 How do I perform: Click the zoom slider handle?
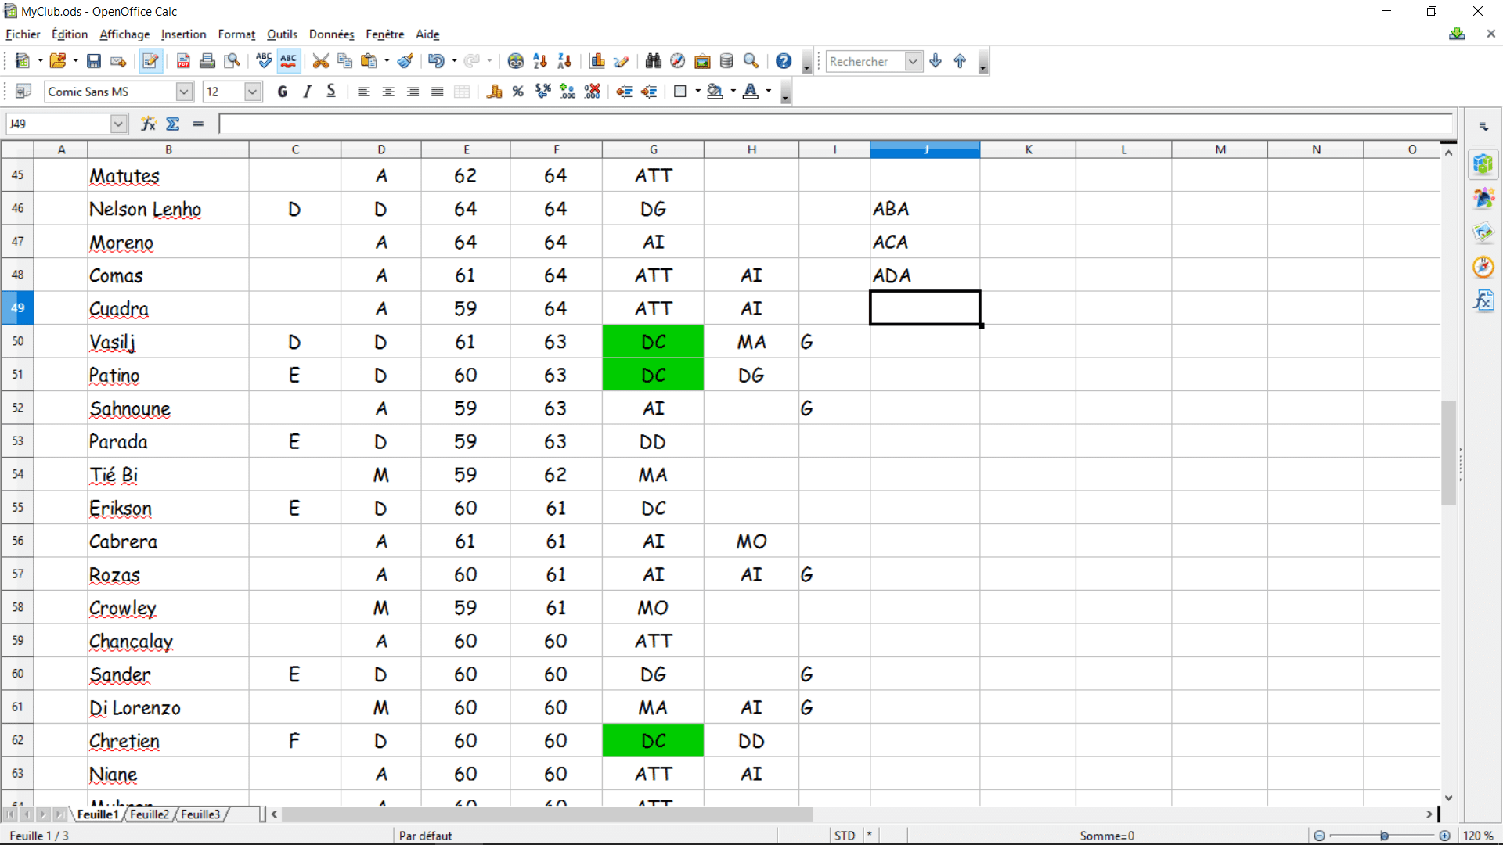[x=1384, y=836]
